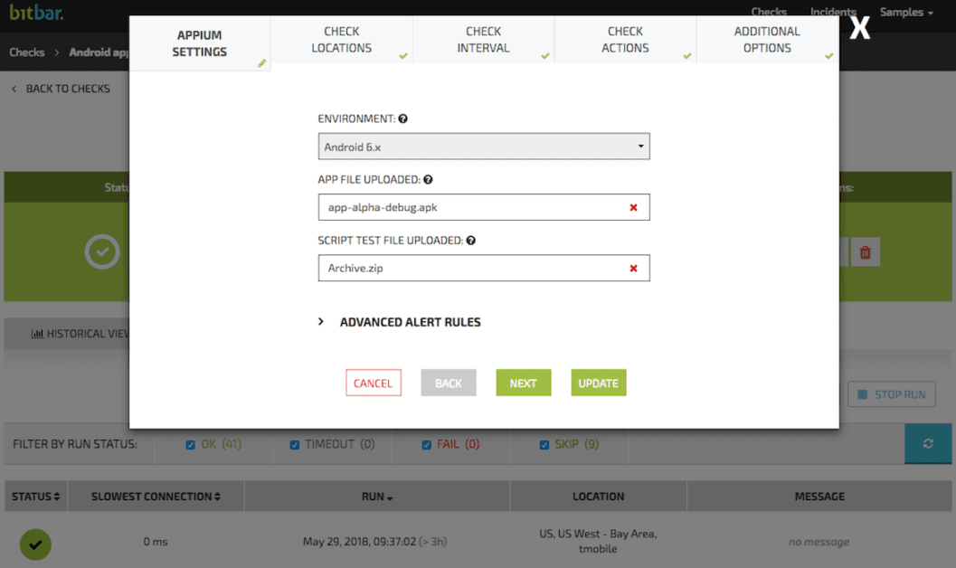The width and height of the screenshot is (956, 568).
Task: Click the red trash delete icon
Action: coord(865,252)
